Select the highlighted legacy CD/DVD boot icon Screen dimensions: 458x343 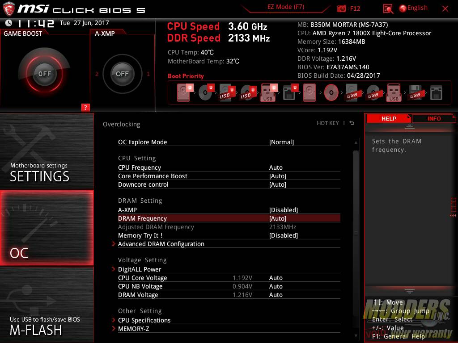331,93
